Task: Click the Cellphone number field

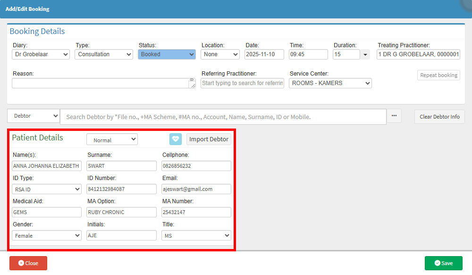Action: tap(196, 166)
